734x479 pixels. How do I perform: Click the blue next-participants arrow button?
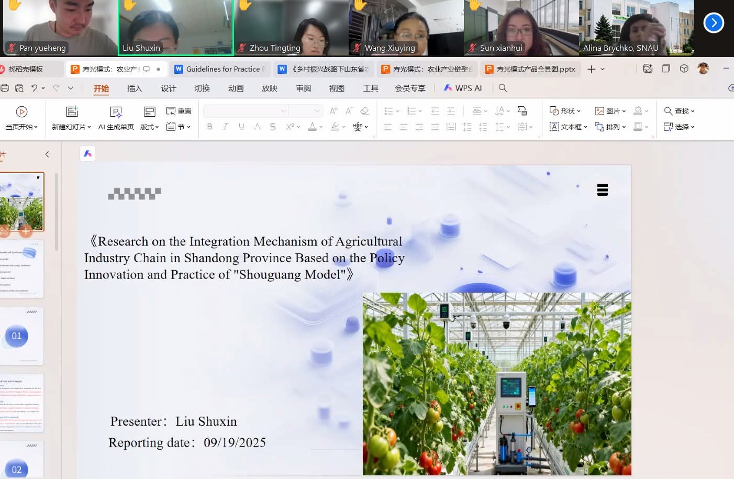click(x=713, y=23)
